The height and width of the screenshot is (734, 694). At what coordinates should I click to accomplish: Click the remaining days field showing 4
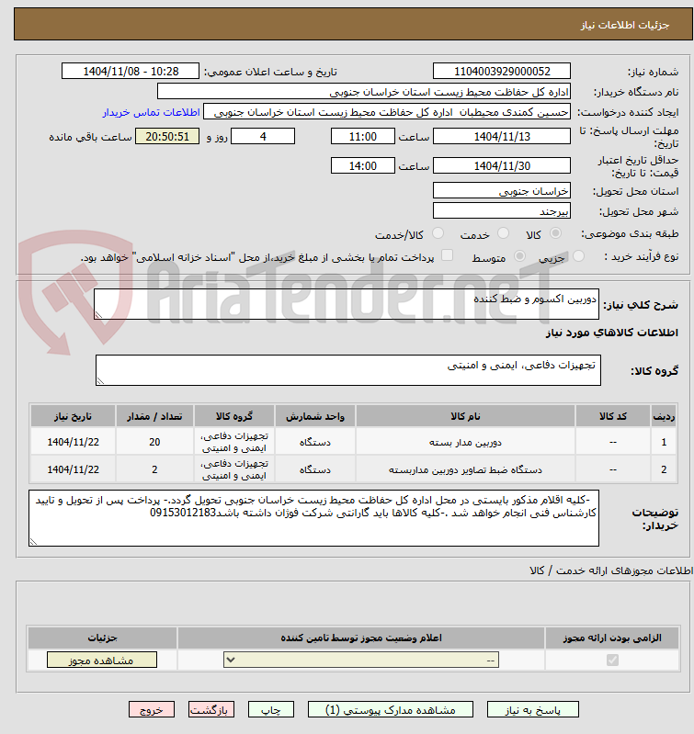(263, 136)
